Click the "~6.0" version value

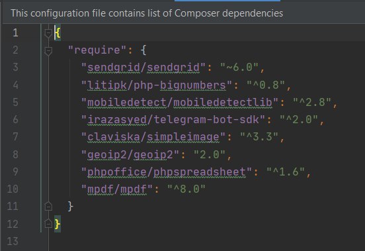point(239,68)
